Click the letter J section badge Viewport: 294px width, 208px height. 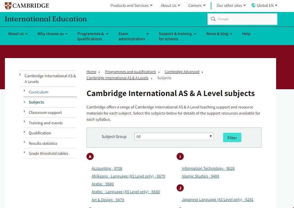pos(180,188)
